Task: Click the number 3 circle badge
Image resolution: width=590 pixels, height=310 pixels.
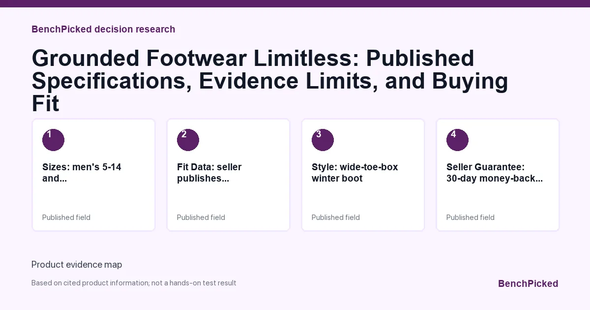Action: 323,140
